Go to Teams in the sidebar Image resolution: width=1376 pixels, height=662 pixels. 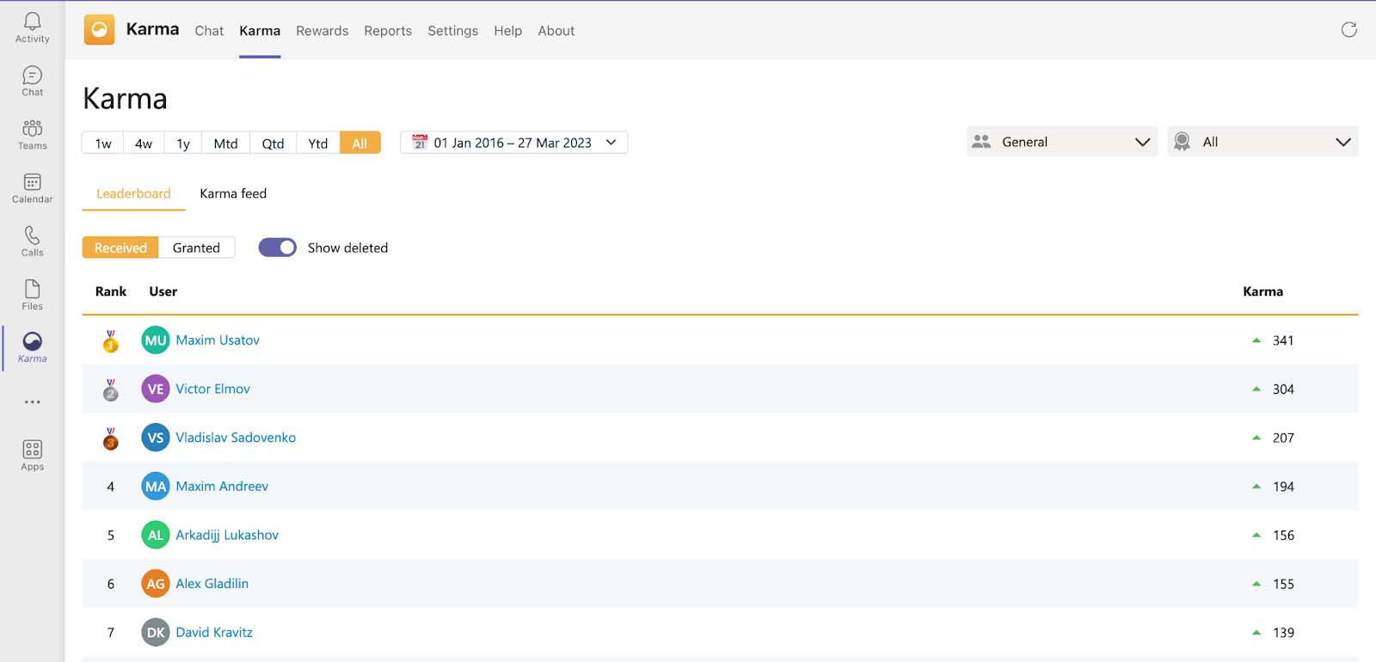[32, 134]
